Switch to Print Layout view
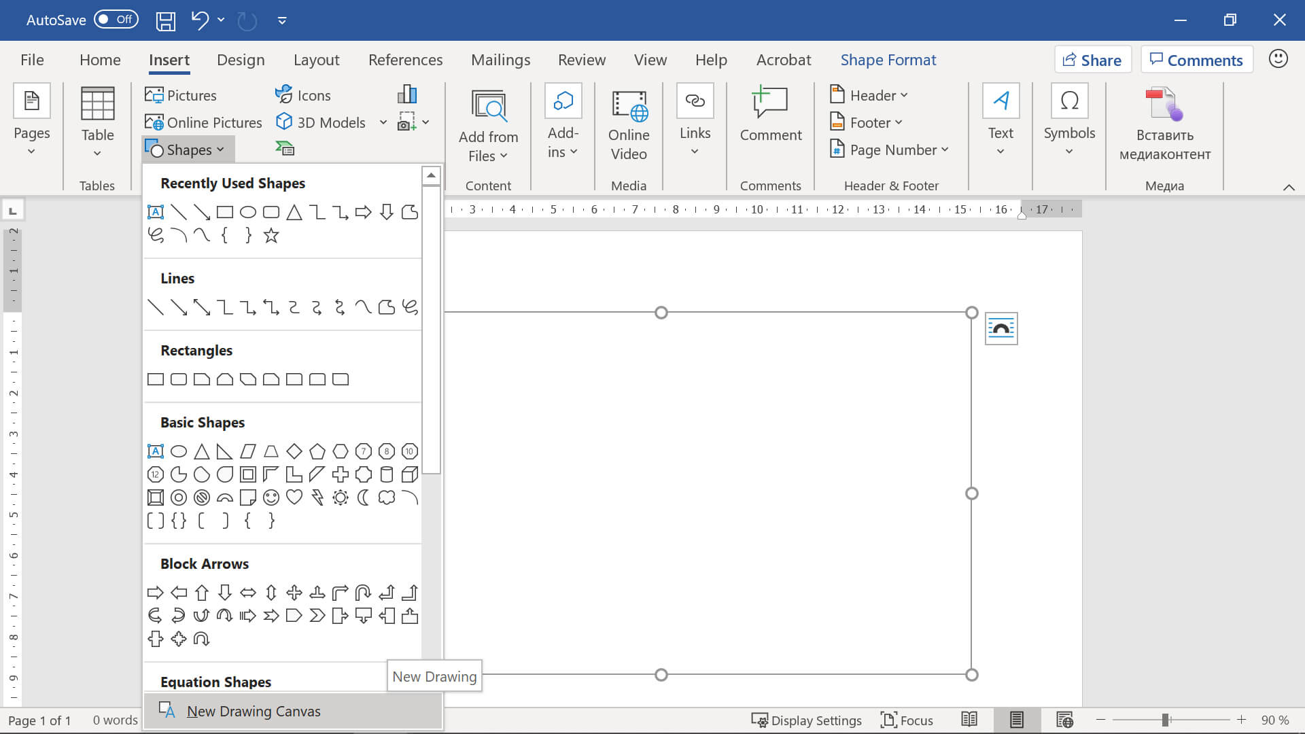Screen dimensions: 1305x734 tap(1016, 720)
